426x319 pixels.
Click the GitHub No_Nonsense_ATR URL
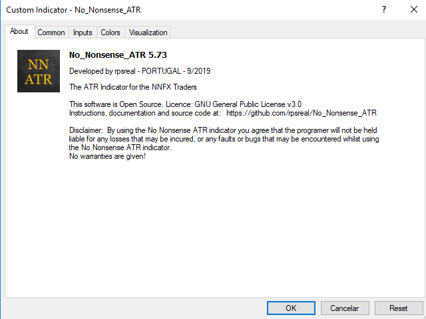click(302, 113)
